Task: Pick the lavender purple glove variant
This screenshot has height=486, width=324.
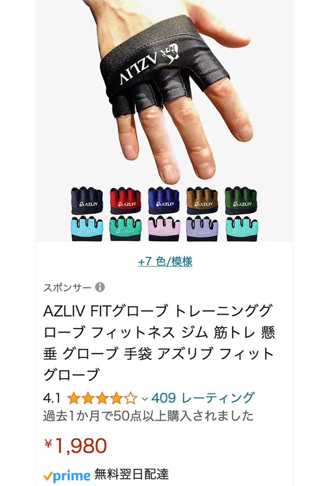Action: tap(202, 228)
